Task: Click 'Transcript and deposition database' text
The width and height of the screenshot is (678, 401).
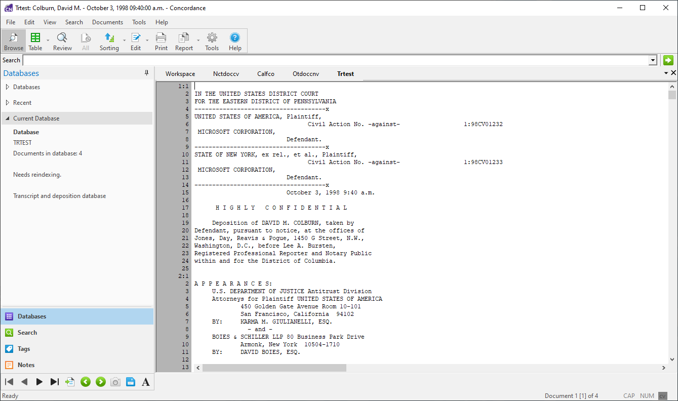Action: (60, 196)
